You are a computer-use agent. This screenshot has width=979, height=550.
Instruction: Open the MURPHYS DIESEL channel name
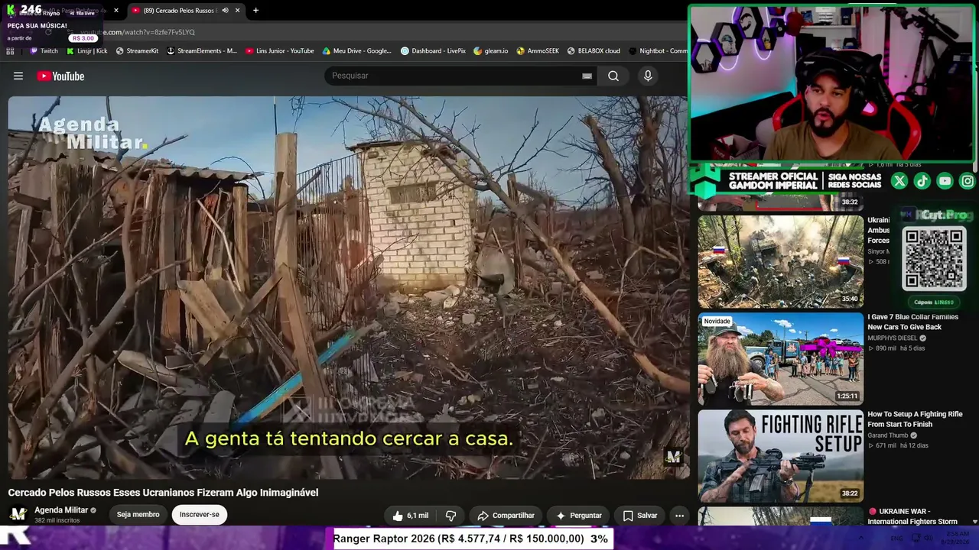[892, 338]
